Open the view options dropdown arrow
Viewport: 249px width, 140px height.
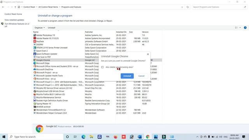pos(240,28)
